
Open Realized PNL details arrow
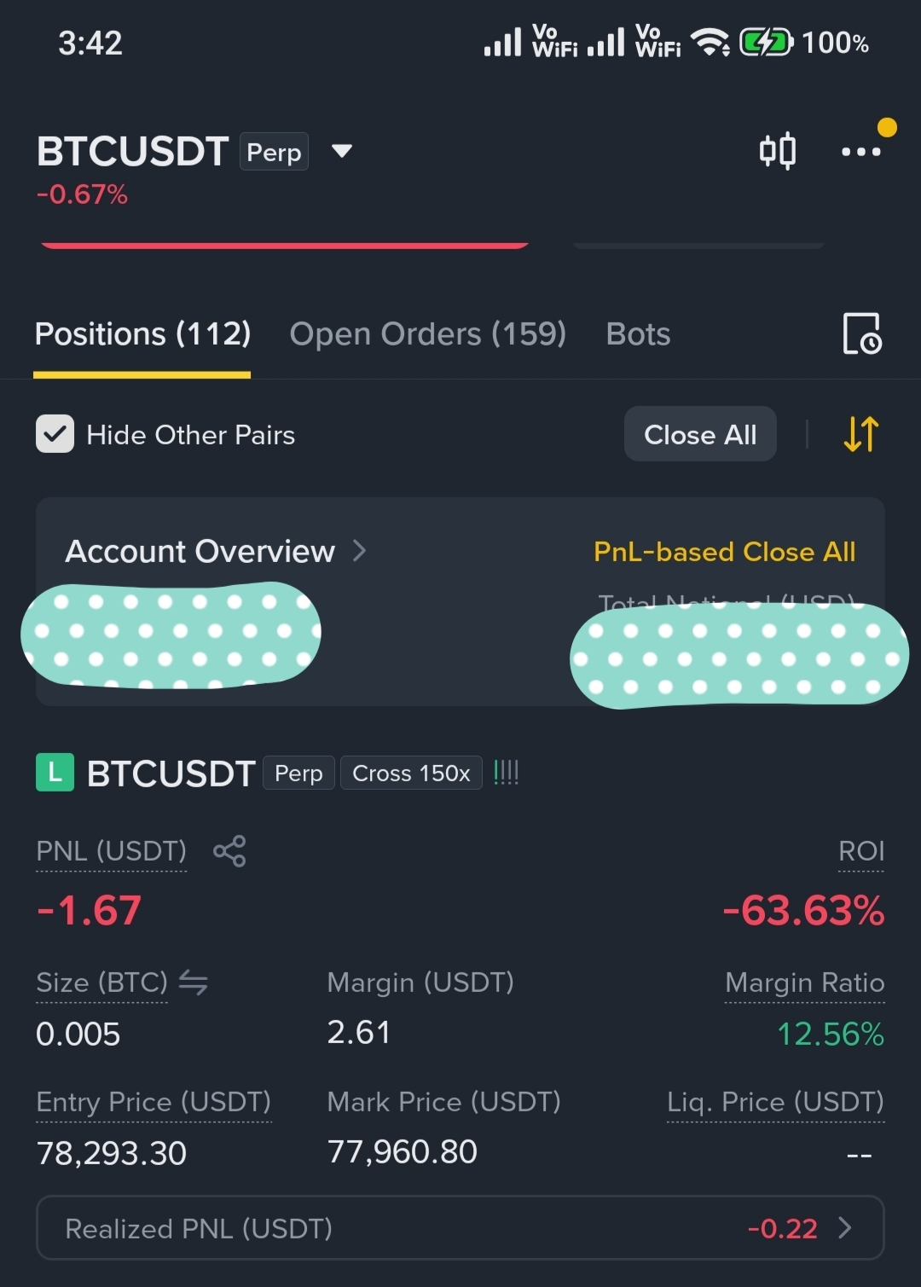click(845, 1227)
